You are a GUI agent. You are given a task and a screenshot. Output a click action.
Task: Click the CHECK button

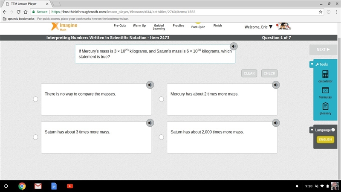click(x=269, y=73)
